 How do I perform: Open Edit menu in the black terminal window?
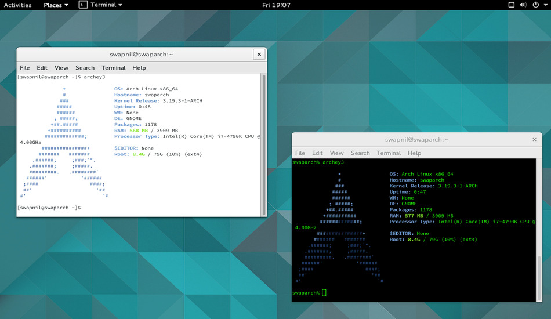[317, 153]
